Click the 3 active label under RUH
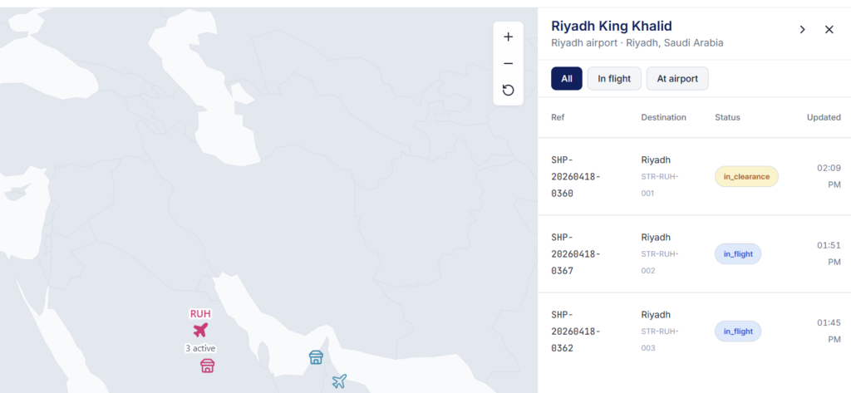 click(200, 348)
